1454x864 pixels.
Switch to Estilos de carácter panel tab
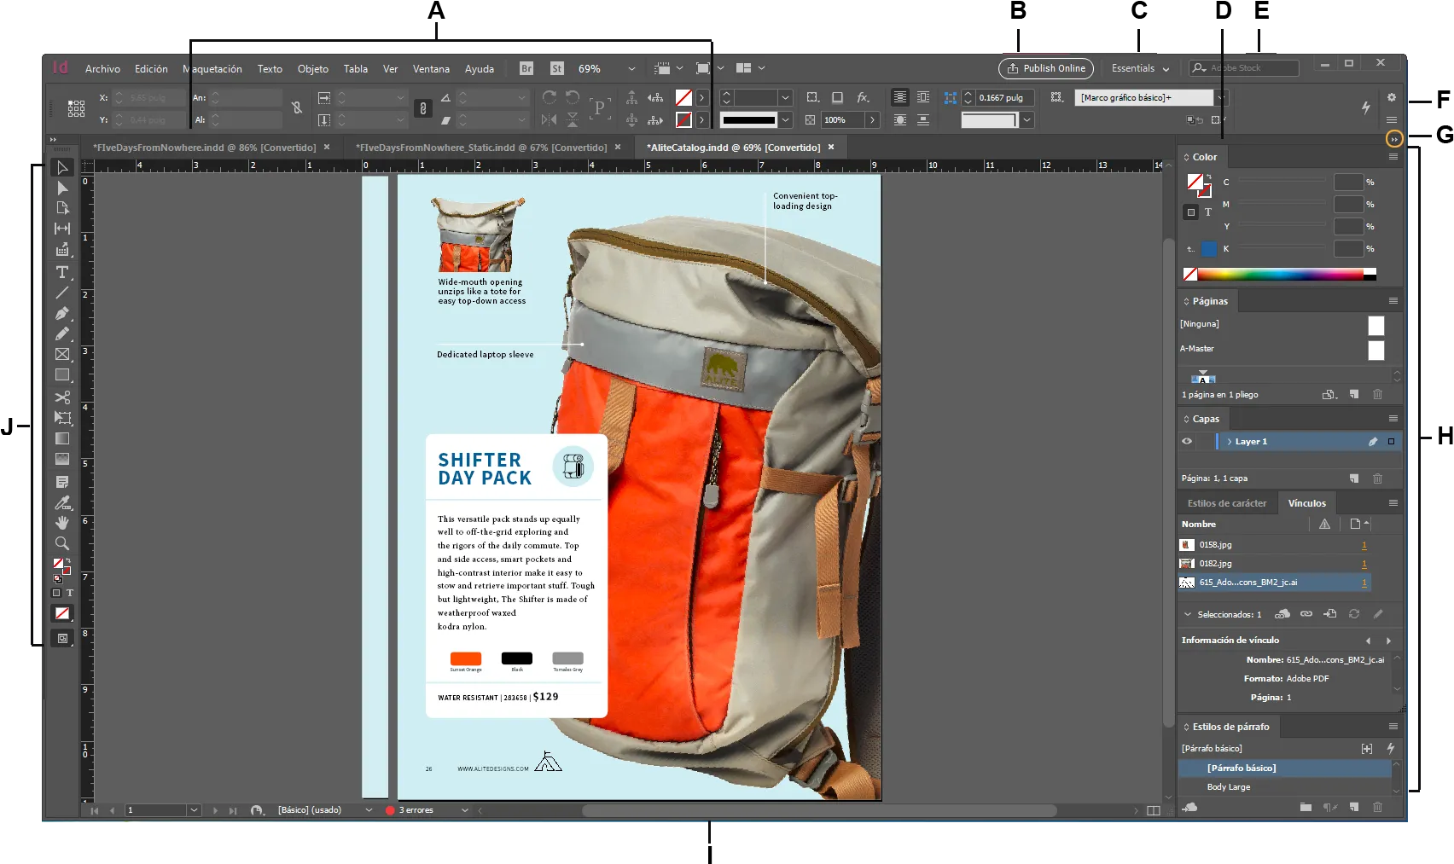click(x=1227, y=503)
